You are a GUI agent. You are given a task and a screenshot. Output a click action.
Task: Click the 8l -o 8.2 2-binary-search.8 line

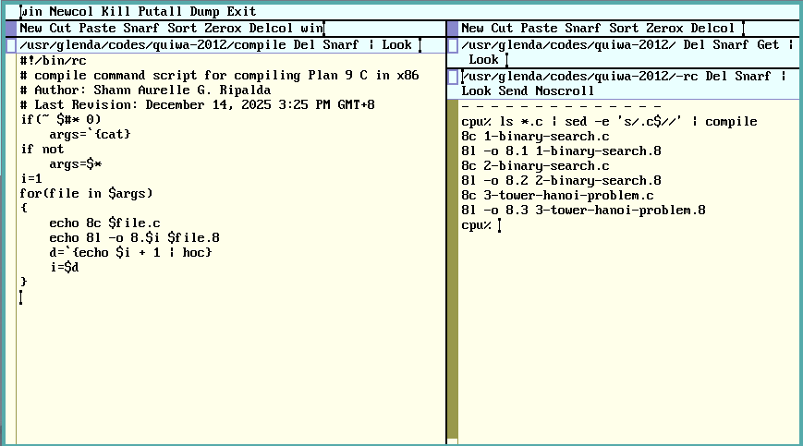[561, 181]
